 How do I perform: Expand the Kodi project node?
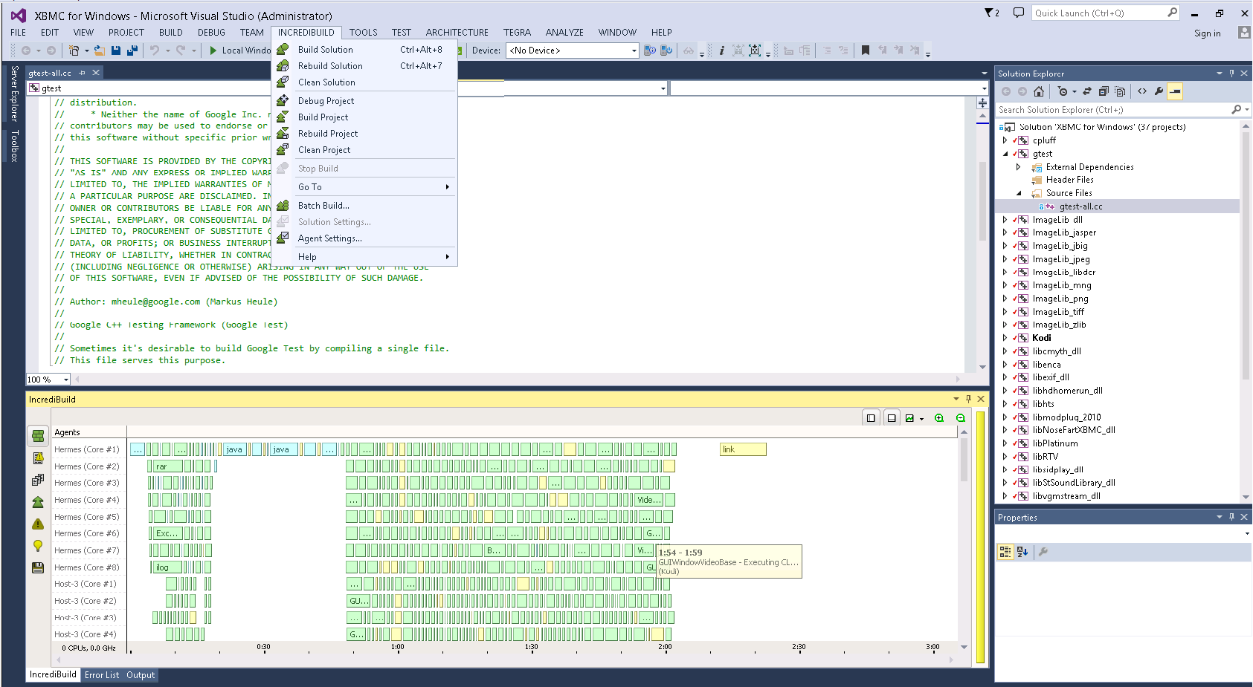pos(1005,338)
